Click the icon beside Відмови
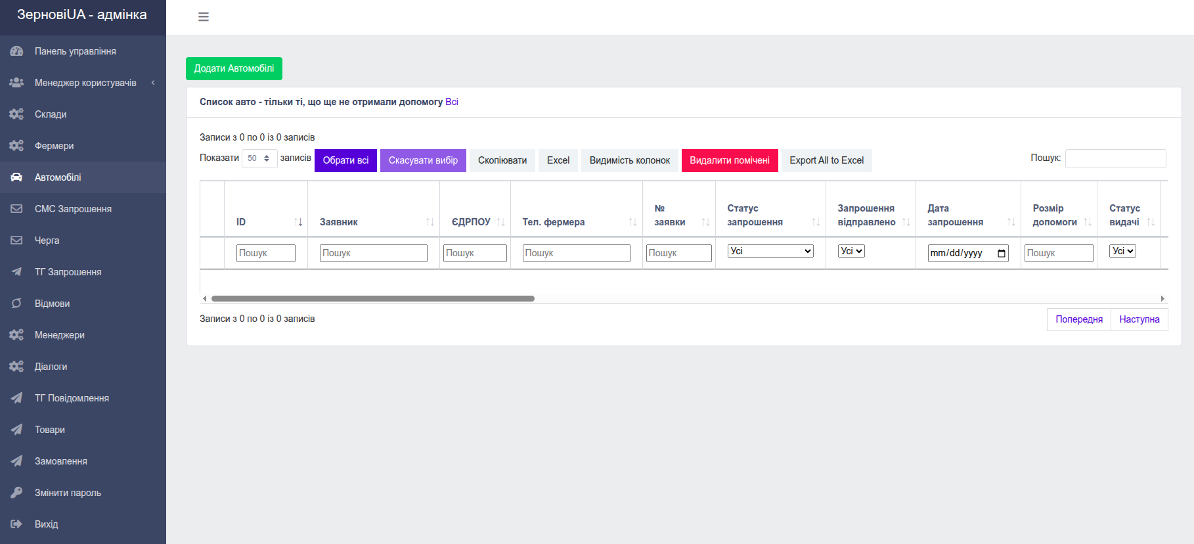 tap(16, 304)
